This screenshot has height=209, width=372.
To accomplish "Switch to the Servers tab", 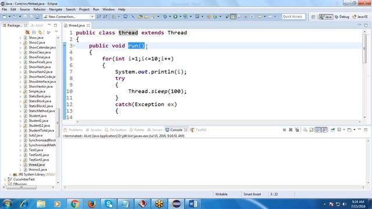I will pos(155,130).
